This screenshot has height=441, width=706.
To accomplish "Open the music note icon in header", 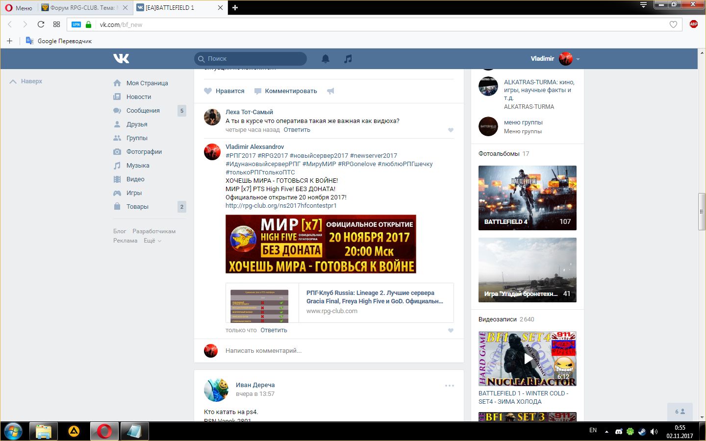I will tap(348, 59).
